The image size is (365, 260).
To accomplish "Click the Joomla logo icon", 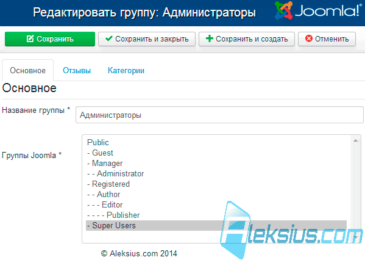I will pyautogui.click(x=283, y=10).
